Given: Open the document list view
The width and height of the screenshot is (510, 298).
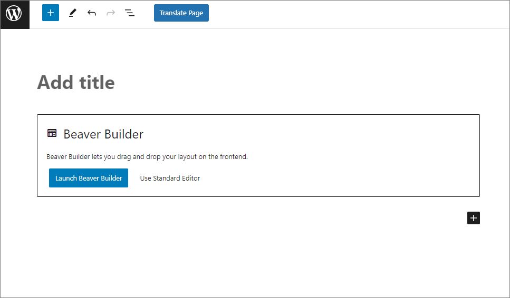Looking at the screenshot, I should point(130,13).
